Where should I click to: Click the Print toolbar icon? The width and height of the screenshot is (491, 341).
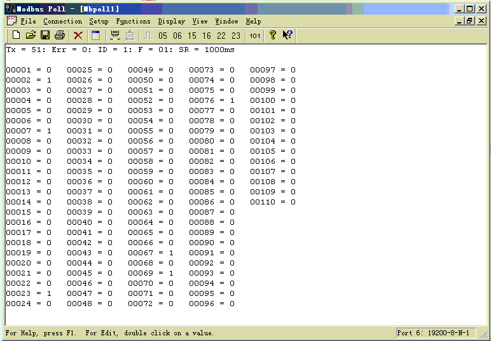59,36
